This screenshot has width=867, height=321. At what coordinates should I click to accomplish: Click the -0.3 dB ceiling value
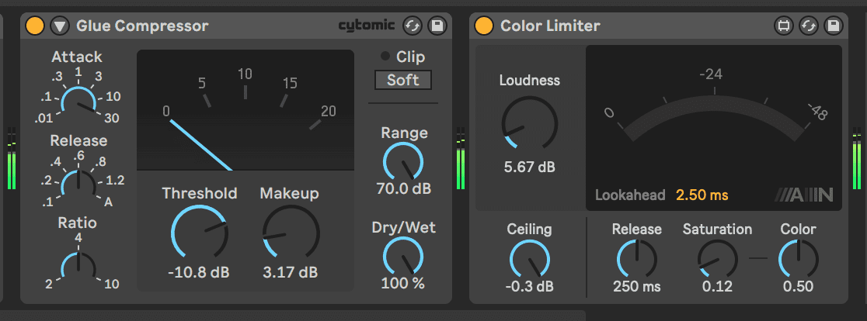(530, 286)
